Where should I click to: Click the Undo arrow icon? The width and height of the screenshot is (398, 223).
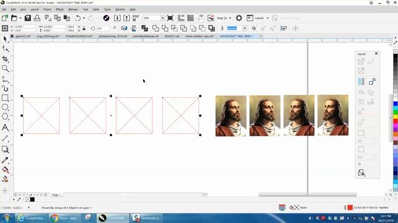pyautogui.click(x=78, y=18)
